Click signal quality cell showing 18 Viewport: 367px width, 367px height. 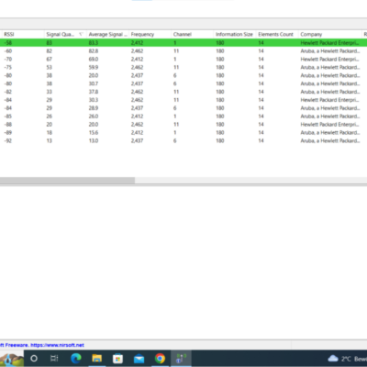click(50, 132)
